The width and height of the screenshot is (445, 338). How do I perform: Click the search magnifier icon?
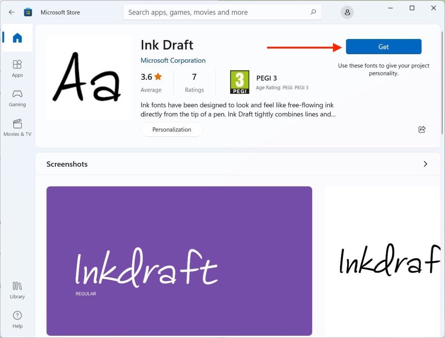313,12
